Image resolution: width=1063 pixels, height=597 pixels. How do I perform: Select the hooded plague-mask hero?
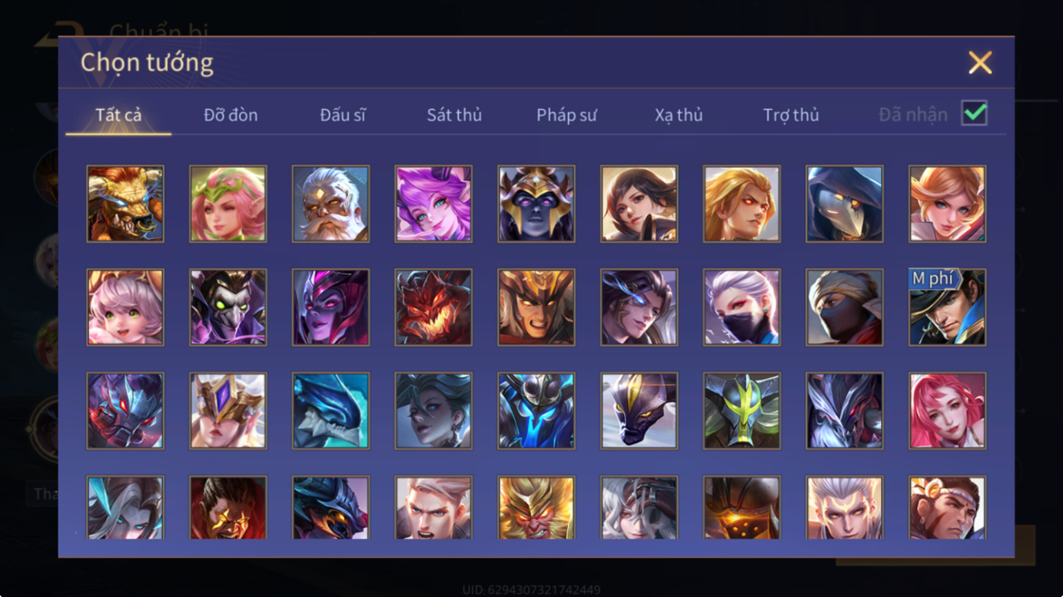pos(844,204)
